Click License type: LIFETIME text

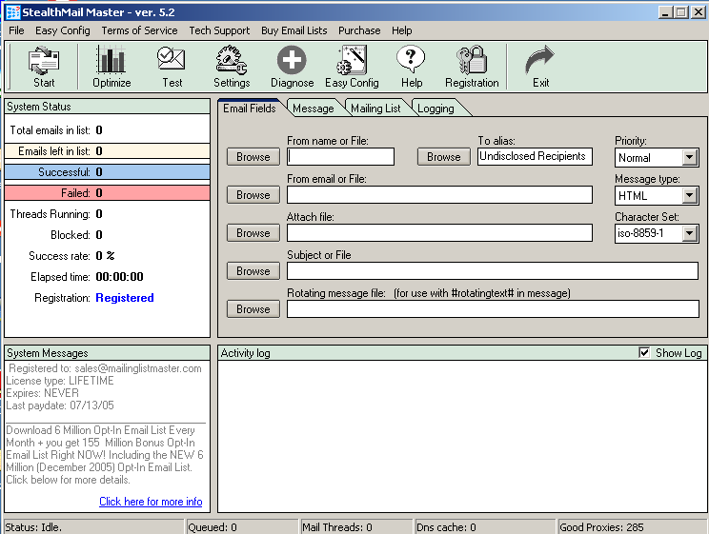point(60,381)
